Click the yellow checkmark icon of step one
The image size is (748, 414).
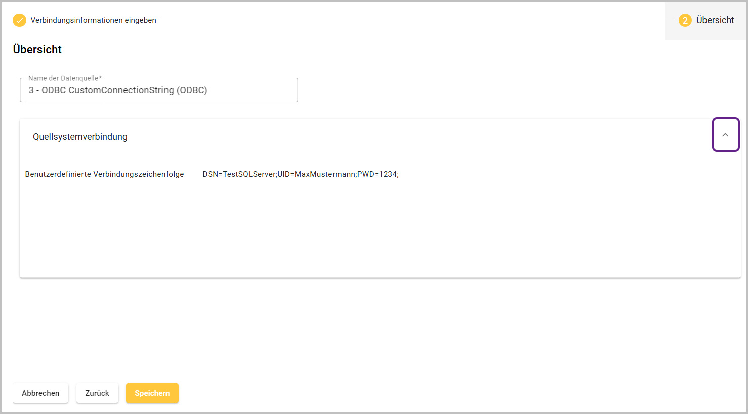(19, 20)
